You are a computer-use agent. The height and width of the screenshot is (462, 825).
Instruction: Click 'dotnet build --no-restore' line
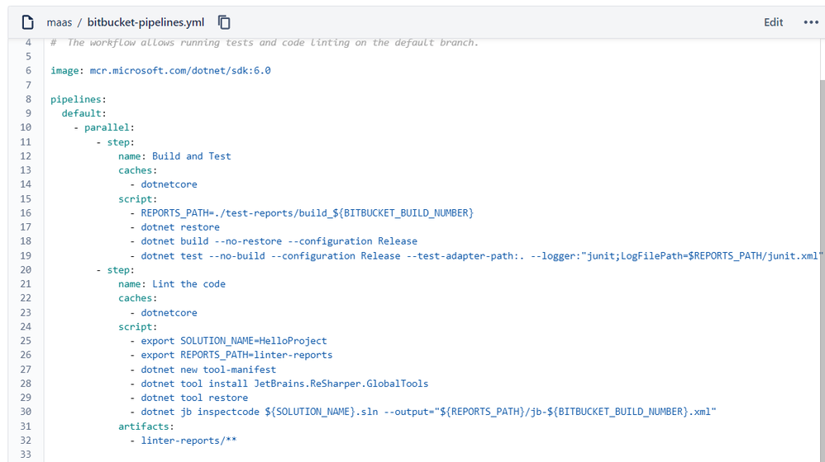coord(279,241)
